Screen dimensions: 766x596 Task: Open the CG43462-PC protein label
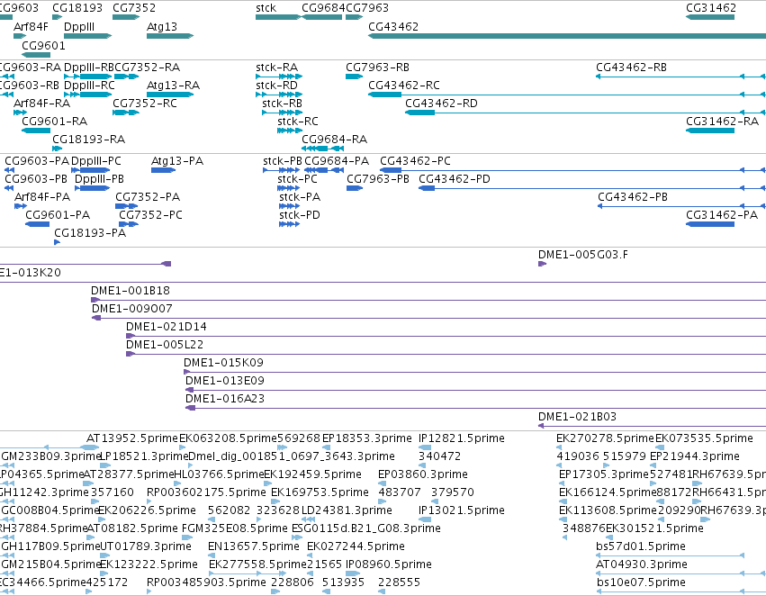(415, 161)
